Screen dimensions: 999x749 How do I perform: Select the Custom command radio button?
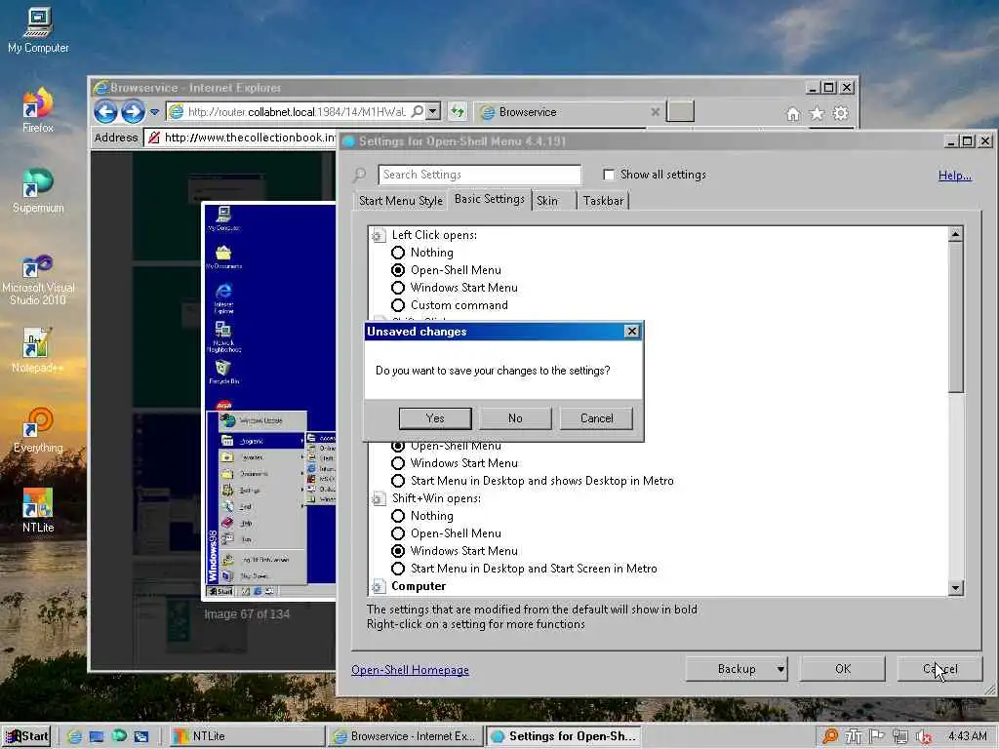tap(398, 305)
